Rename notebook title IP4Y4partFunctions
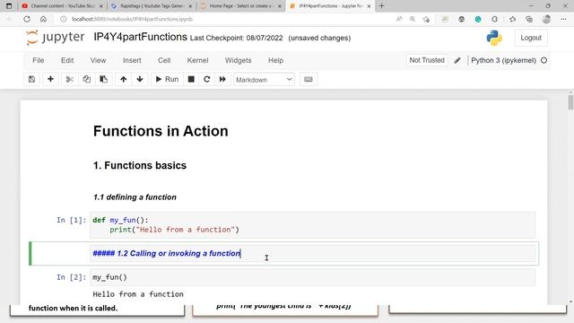The height and width of the screenshot is (323, 574). pos(140,37)
